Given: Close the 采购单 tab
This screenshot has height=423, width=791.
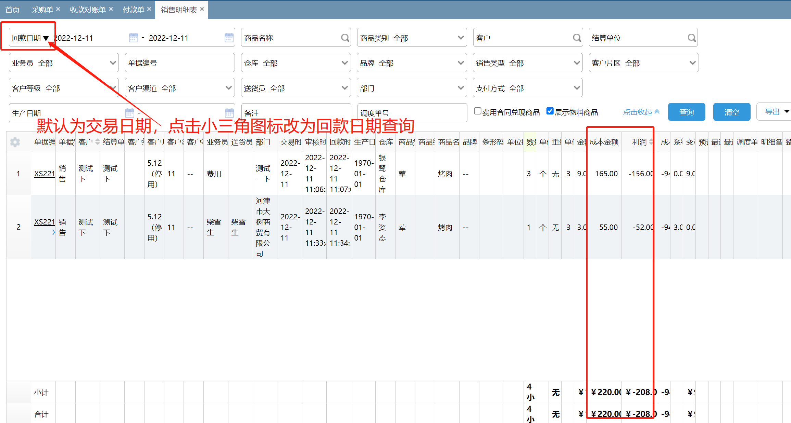Looking at the screenshot, I should 58,9.
